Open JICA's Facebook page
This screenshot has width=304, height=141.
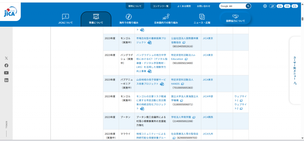pyautogui.click(x=6, y=65)
